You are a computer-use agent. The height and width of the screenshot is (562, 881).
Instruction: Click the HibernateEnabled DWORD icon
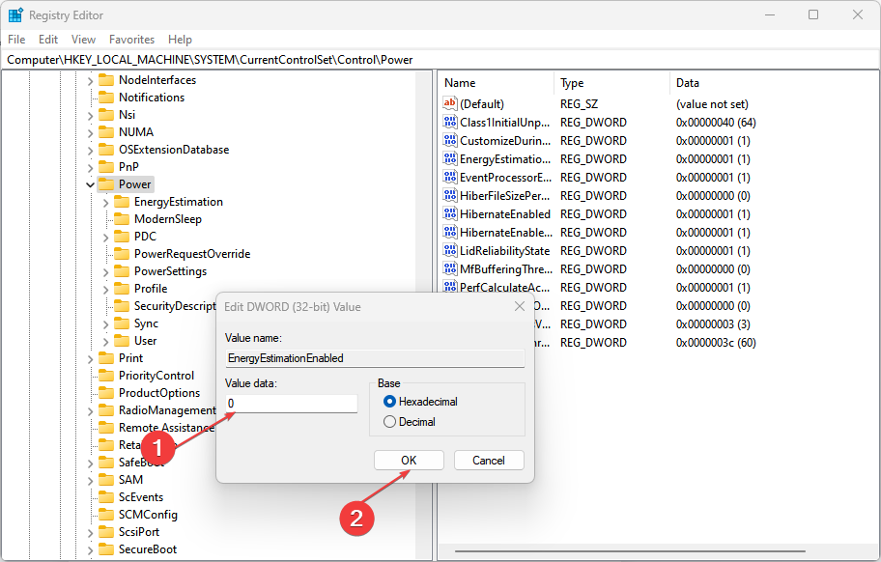(x=450, y=214)
